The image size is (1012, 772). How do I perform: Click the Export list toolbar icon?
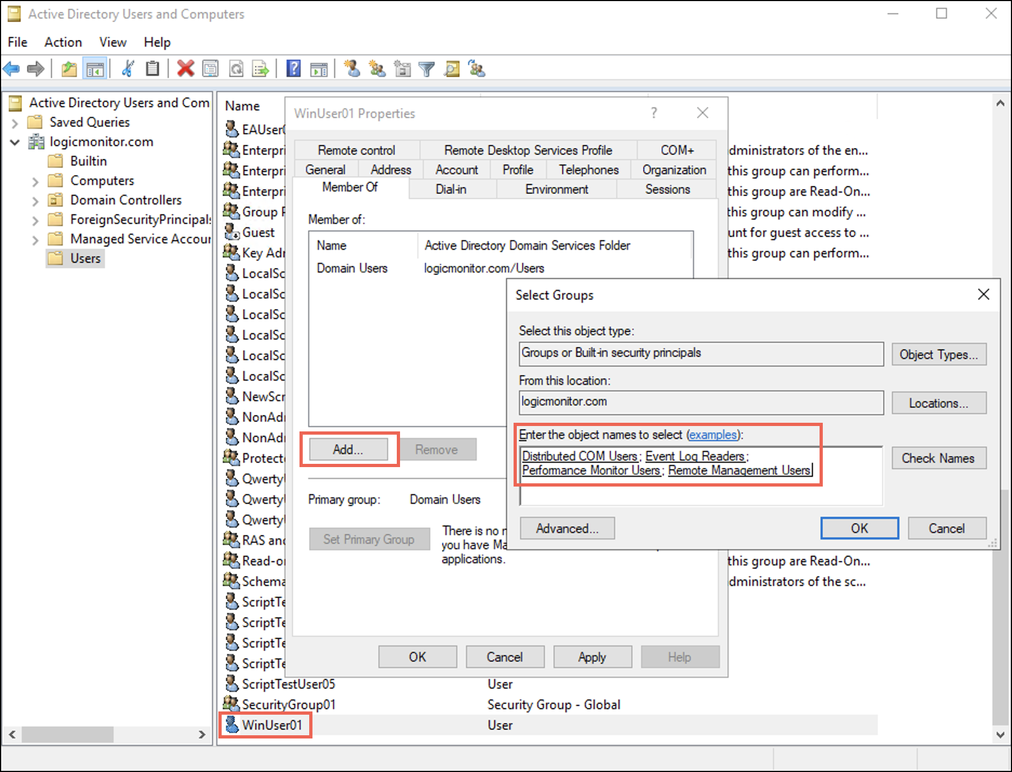261,69
